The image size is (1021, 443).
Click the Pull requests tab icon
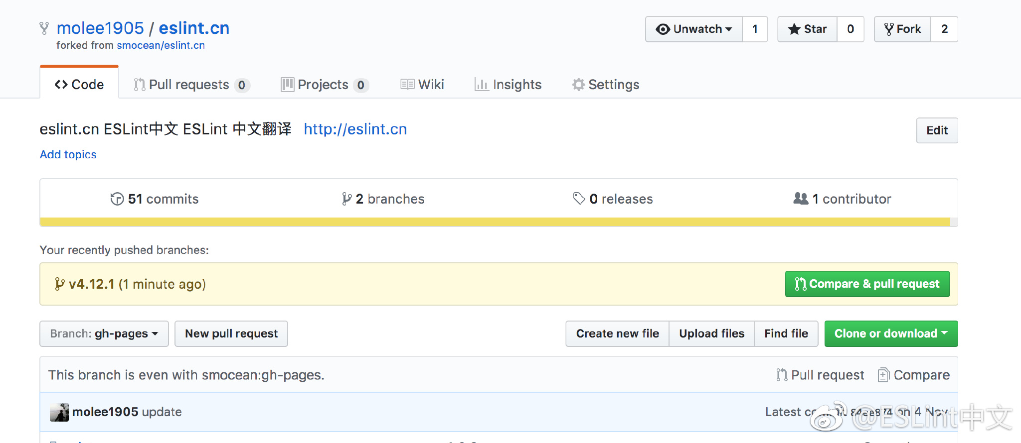point(140,85)
